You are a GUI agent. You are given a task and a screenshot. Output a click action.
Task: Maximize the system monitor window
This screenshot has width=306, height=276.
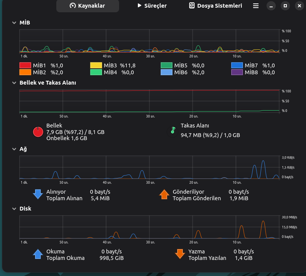pos(285,6)
